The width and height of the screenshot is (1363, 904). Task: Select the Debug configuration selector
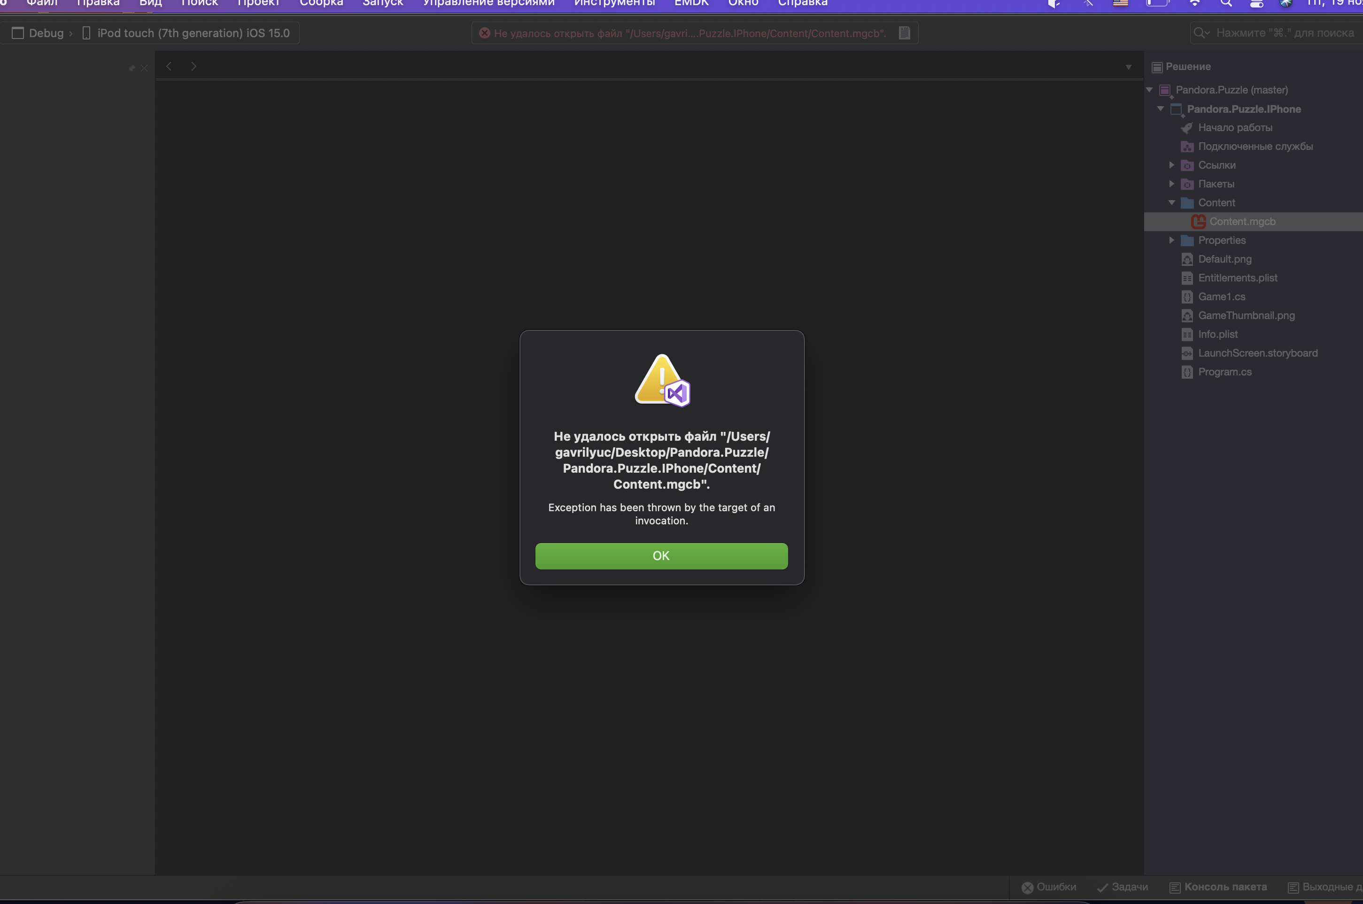[x=46, y=33]
